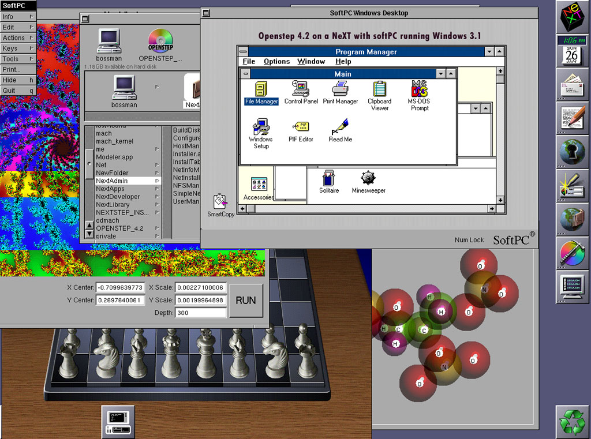Open the Control Panel icon
The height and width of the screenshot is (439, 591).
tap(301, 93)
